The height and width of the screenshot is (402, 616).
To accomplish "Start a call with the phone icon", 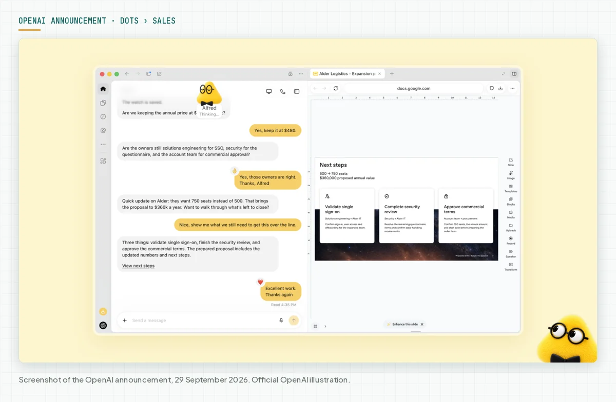I will 283,91.
